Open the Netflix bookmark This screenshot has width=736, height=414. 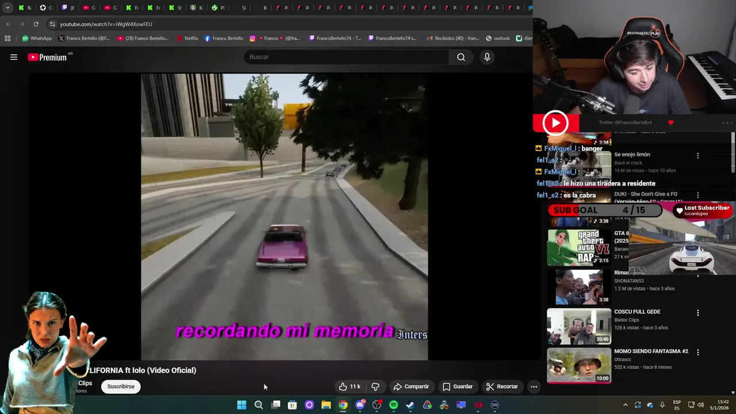187,39
